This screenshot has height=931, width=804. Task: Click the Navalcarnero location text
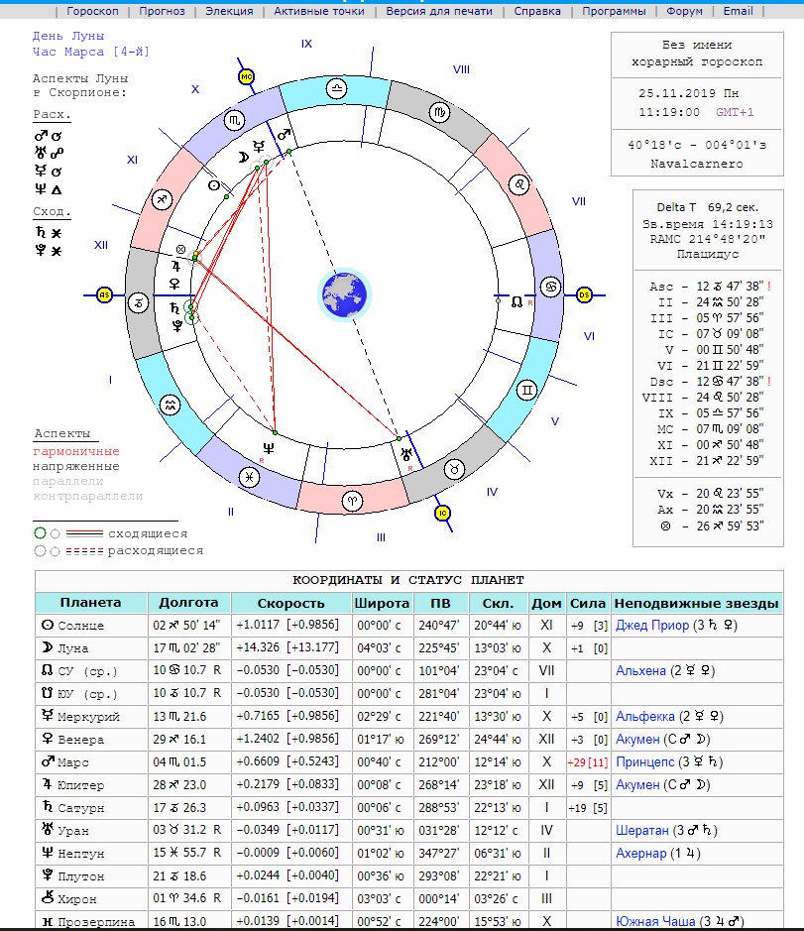pyautogui.click(x=697, y=164)
